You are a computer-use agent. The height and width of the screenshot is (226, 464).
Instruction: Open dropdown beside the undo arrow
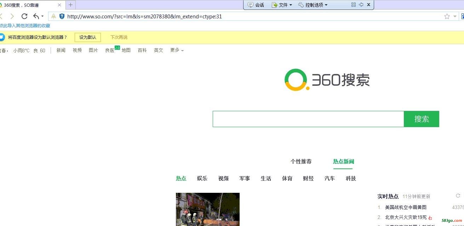pos(42,16)
